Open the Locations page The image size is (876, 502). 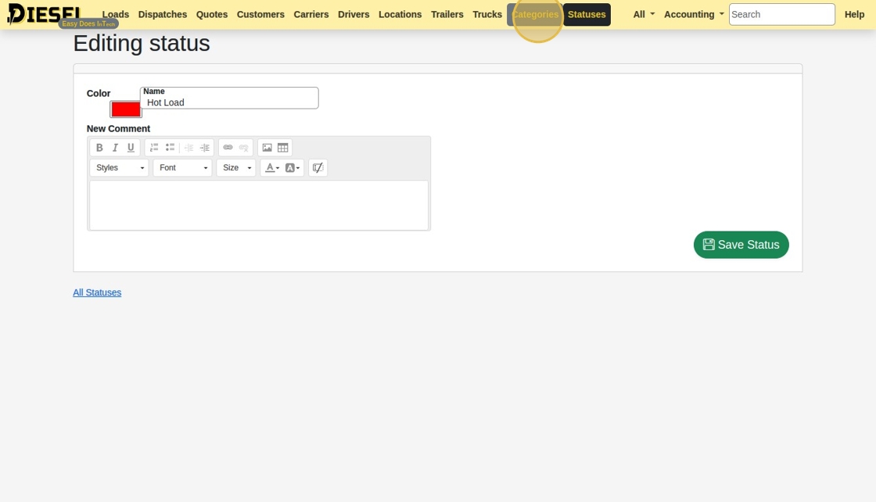point(400,15)
